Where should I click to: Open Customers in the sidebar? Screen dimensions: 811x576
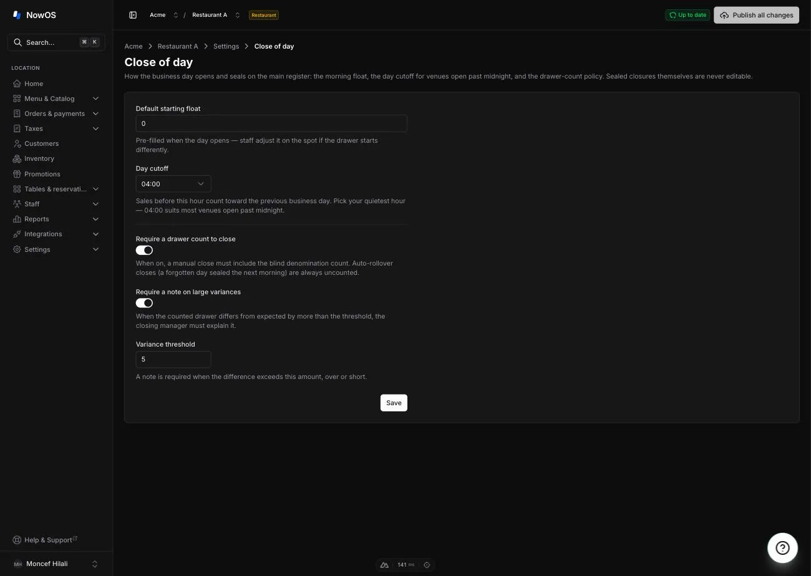tap(56, 143)
